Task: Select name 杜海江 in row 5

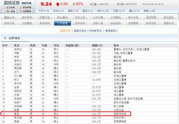Action: (18, 64)
